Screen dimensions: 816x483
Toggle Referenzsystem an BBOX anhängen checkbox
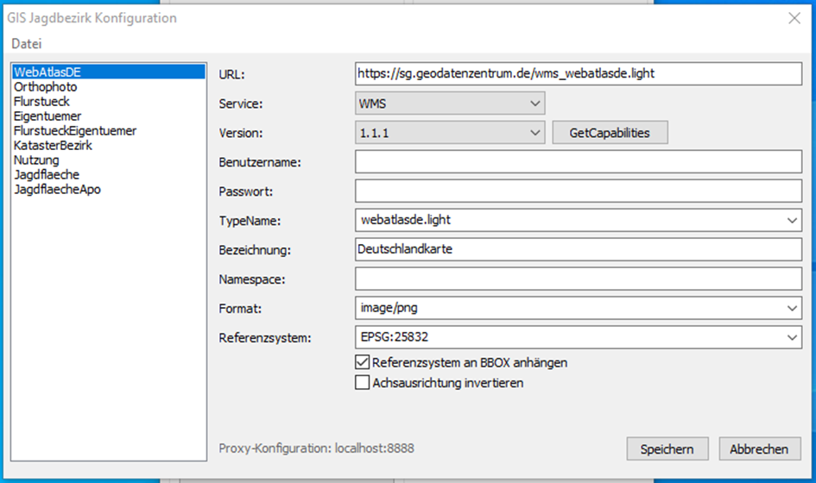click(363, 363)
